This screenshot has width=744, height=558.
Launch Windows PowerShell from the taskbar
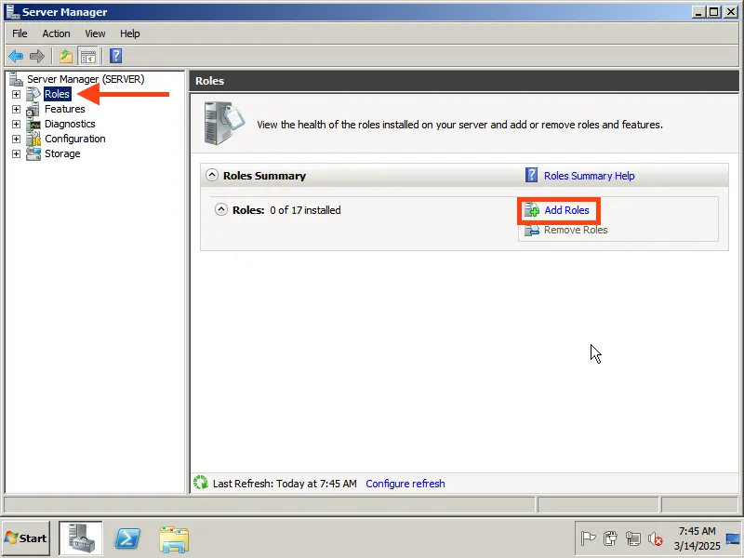point(127,538)
